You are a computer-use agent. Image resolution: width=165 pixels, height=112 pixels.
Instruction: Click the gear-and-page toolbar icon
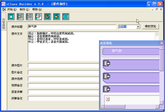(20, 17)
